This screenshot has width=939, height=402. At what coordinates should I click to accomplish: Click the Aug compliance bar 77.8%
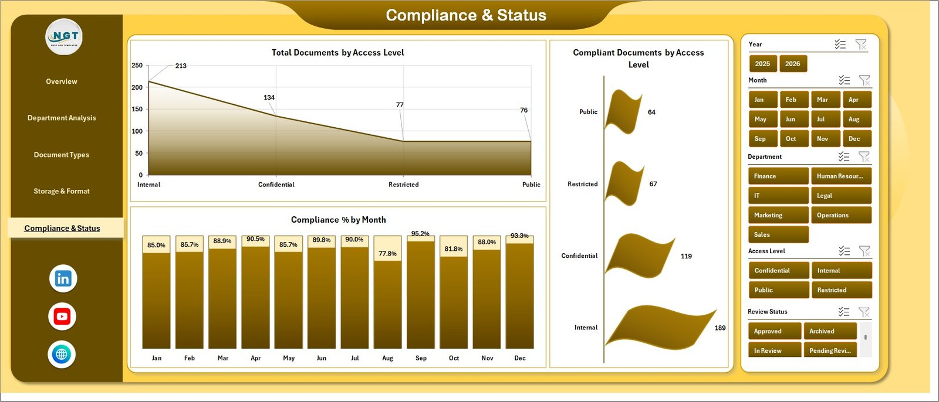click(x=387, y=304)
